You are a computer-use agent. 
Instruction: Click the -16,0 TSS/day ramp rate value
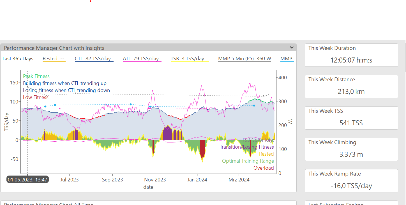351,186
